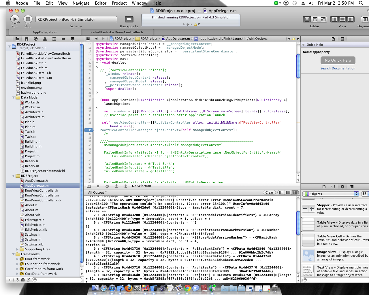The image size is (369, 295).
Task: Clear the console output
Action: [x=269, y=192]
